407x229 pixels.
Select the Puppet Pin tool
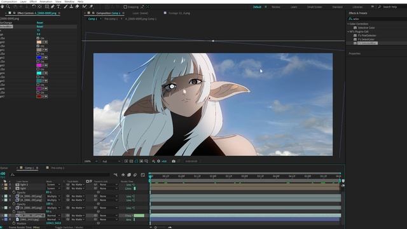(91, 6)
